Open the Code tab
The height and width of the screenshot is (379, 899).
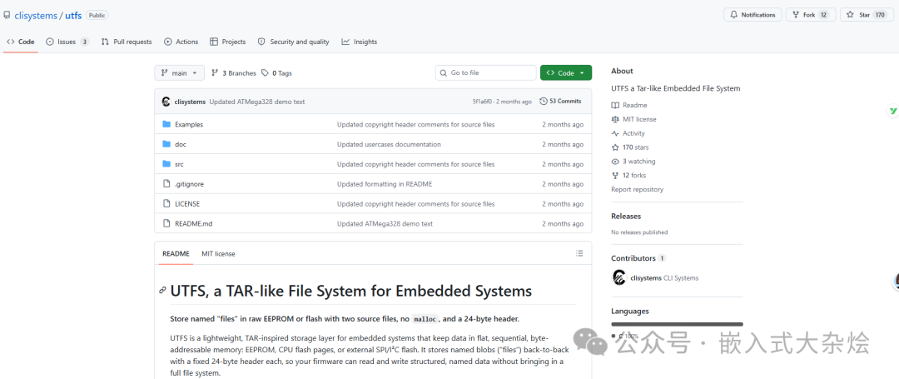click(x=21, y=42)
